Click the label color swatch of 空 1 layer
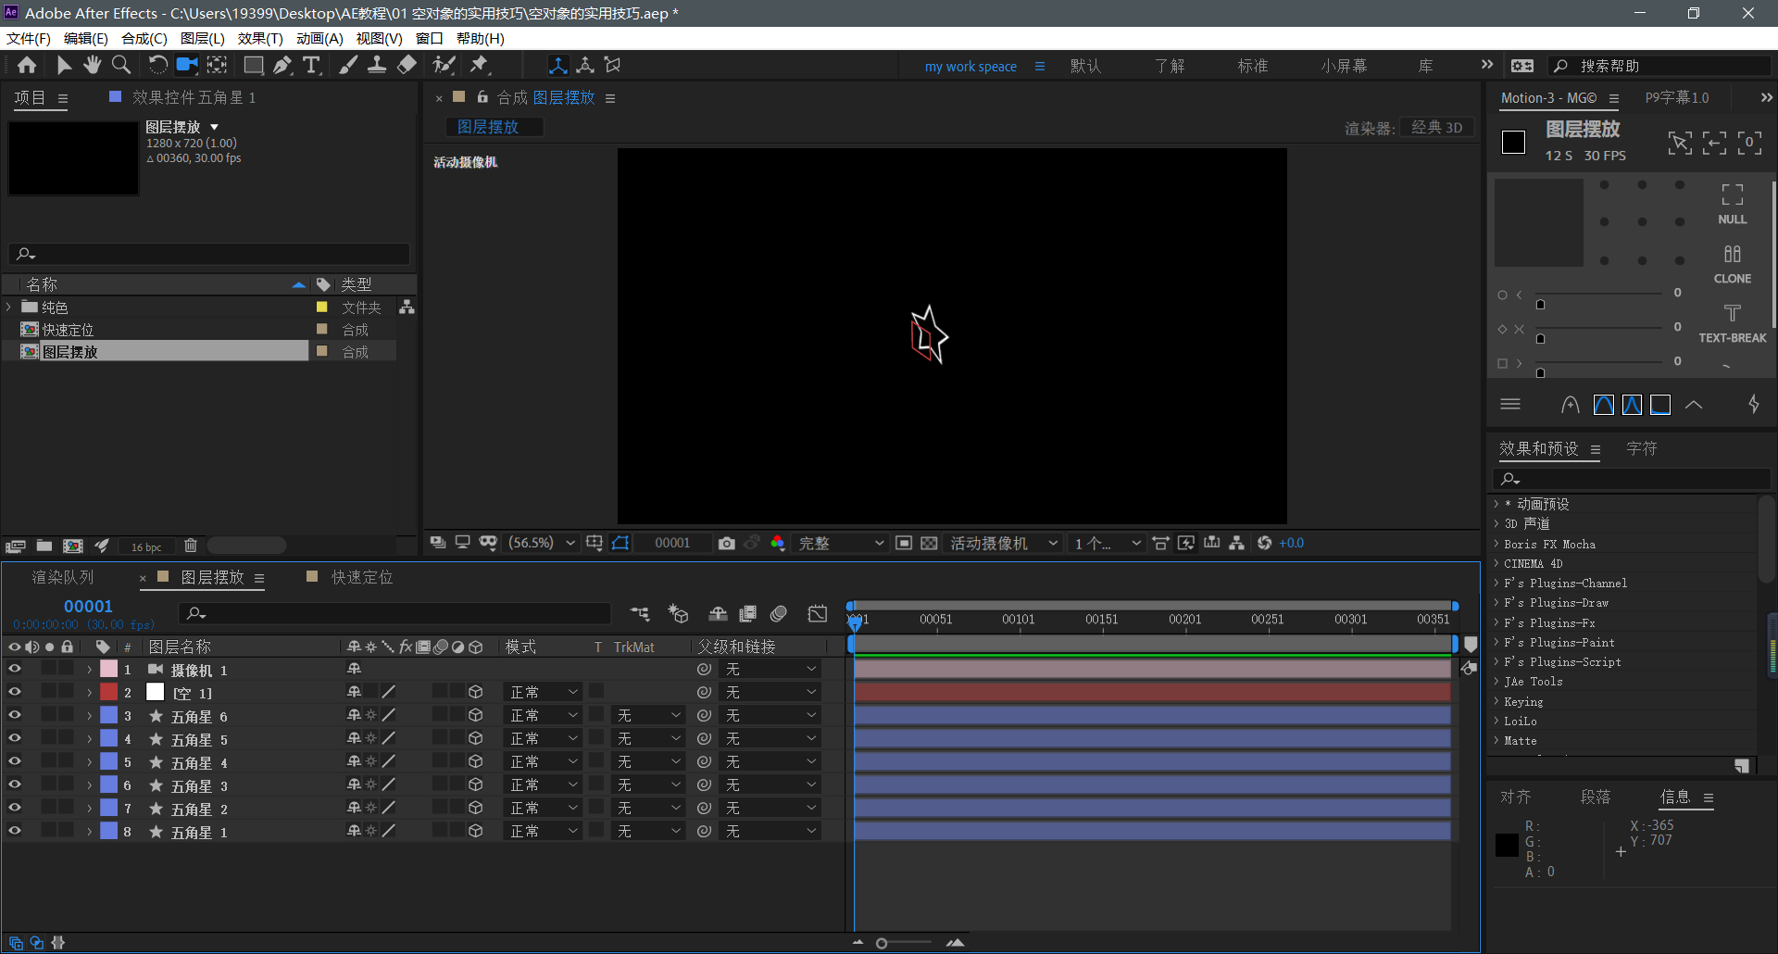1778x954 pixels. pyautogui.click(x=109, y=692)
